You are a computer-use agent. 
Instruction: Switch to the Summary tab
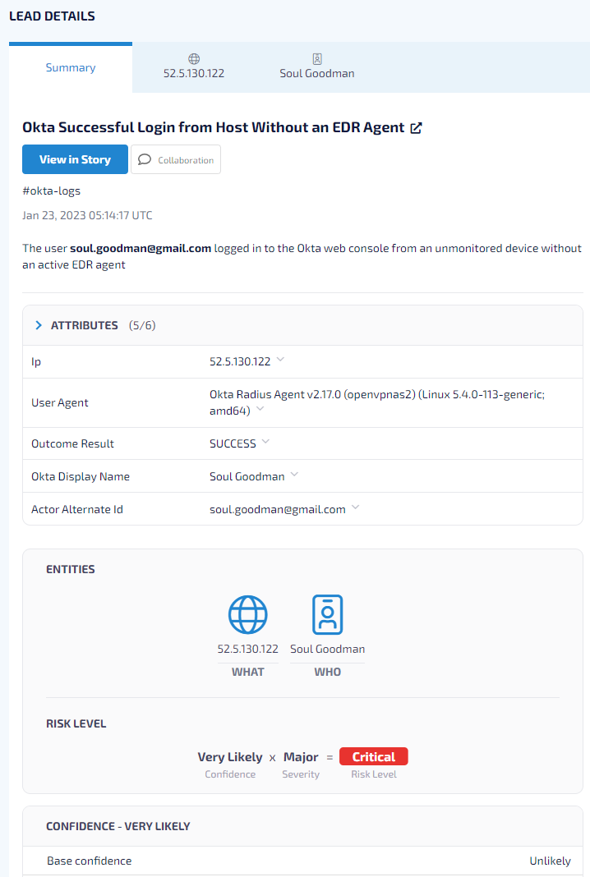coord(71,67)
